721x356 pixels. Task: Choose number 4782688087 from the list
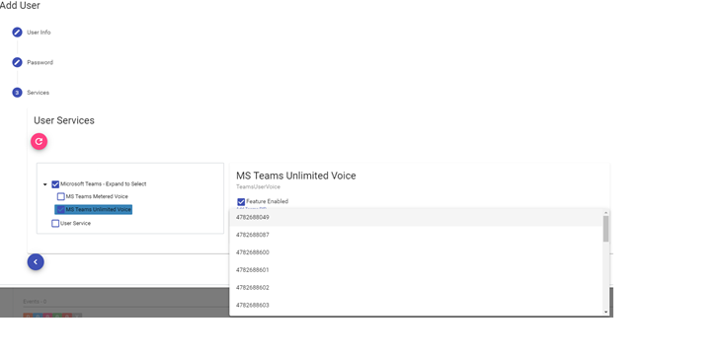click(416, 235)
